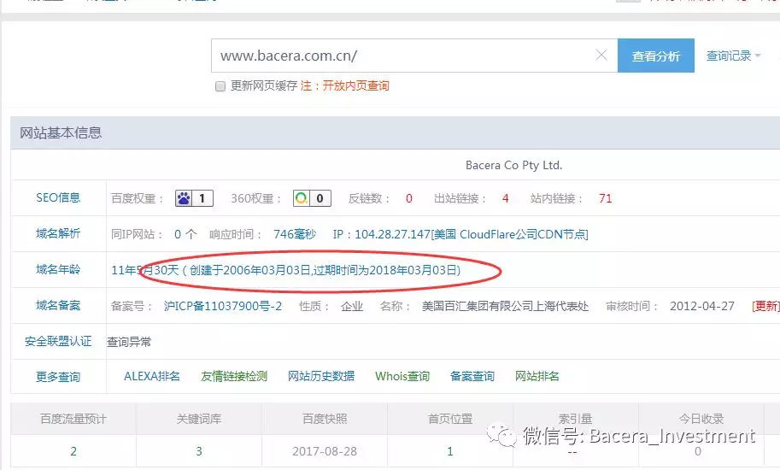Open the 备案查询 link
This screenshot has width=780, height=470.
pos(472,377)
